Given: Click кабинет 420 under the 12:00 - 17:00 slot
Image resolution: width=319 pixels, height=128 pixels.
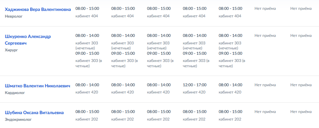Looking at the screenshot, I should click(194, 92).
